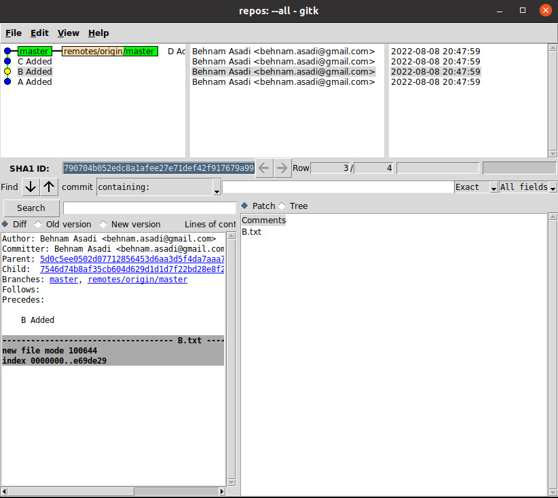Open the All fields dropdown
Image resolution: width=558 pixels, height=498 pixels.
click(528, 187)
